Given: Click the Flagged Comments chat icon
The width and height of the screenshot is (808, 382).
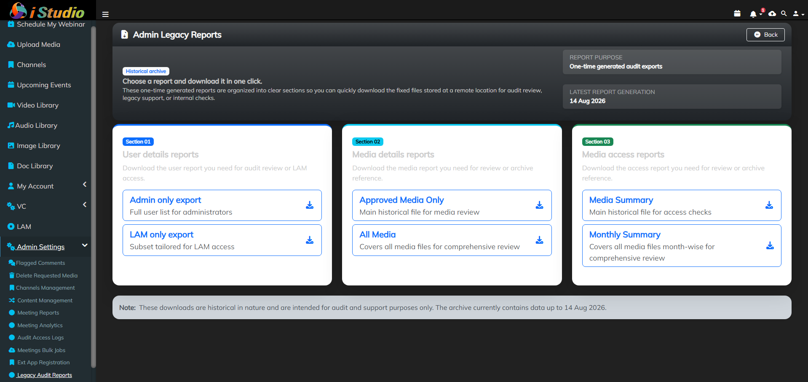Looking at the screenshot, I should click(x=12, y=263).
